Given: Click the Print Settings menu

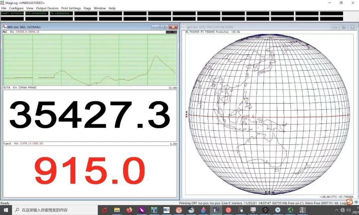Looking at the screenshot, I should click(x=71, y=8).
